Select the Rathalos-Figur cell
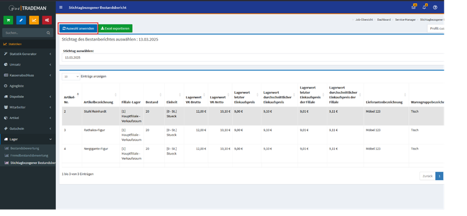The height and width of the screenshot is (216, 467). [100, 135]
